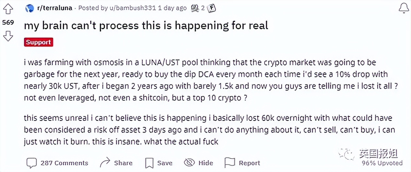Click the r/terraluna subreddit avatar icon
Viewport: 411px width, 172px height.
[x=29, y=8]
